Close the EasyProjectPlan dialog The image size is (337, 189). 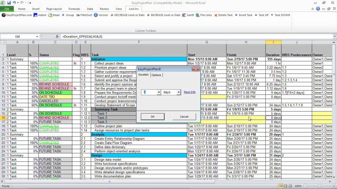195,69
